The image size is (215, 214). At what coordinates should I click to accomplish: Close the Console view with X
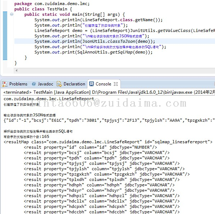[116, 84]
